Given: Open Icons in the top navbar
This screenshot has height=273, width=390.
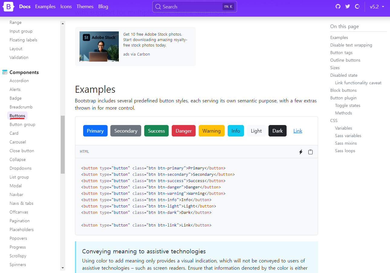Looking at the screenshot, I should click(66, 6).
